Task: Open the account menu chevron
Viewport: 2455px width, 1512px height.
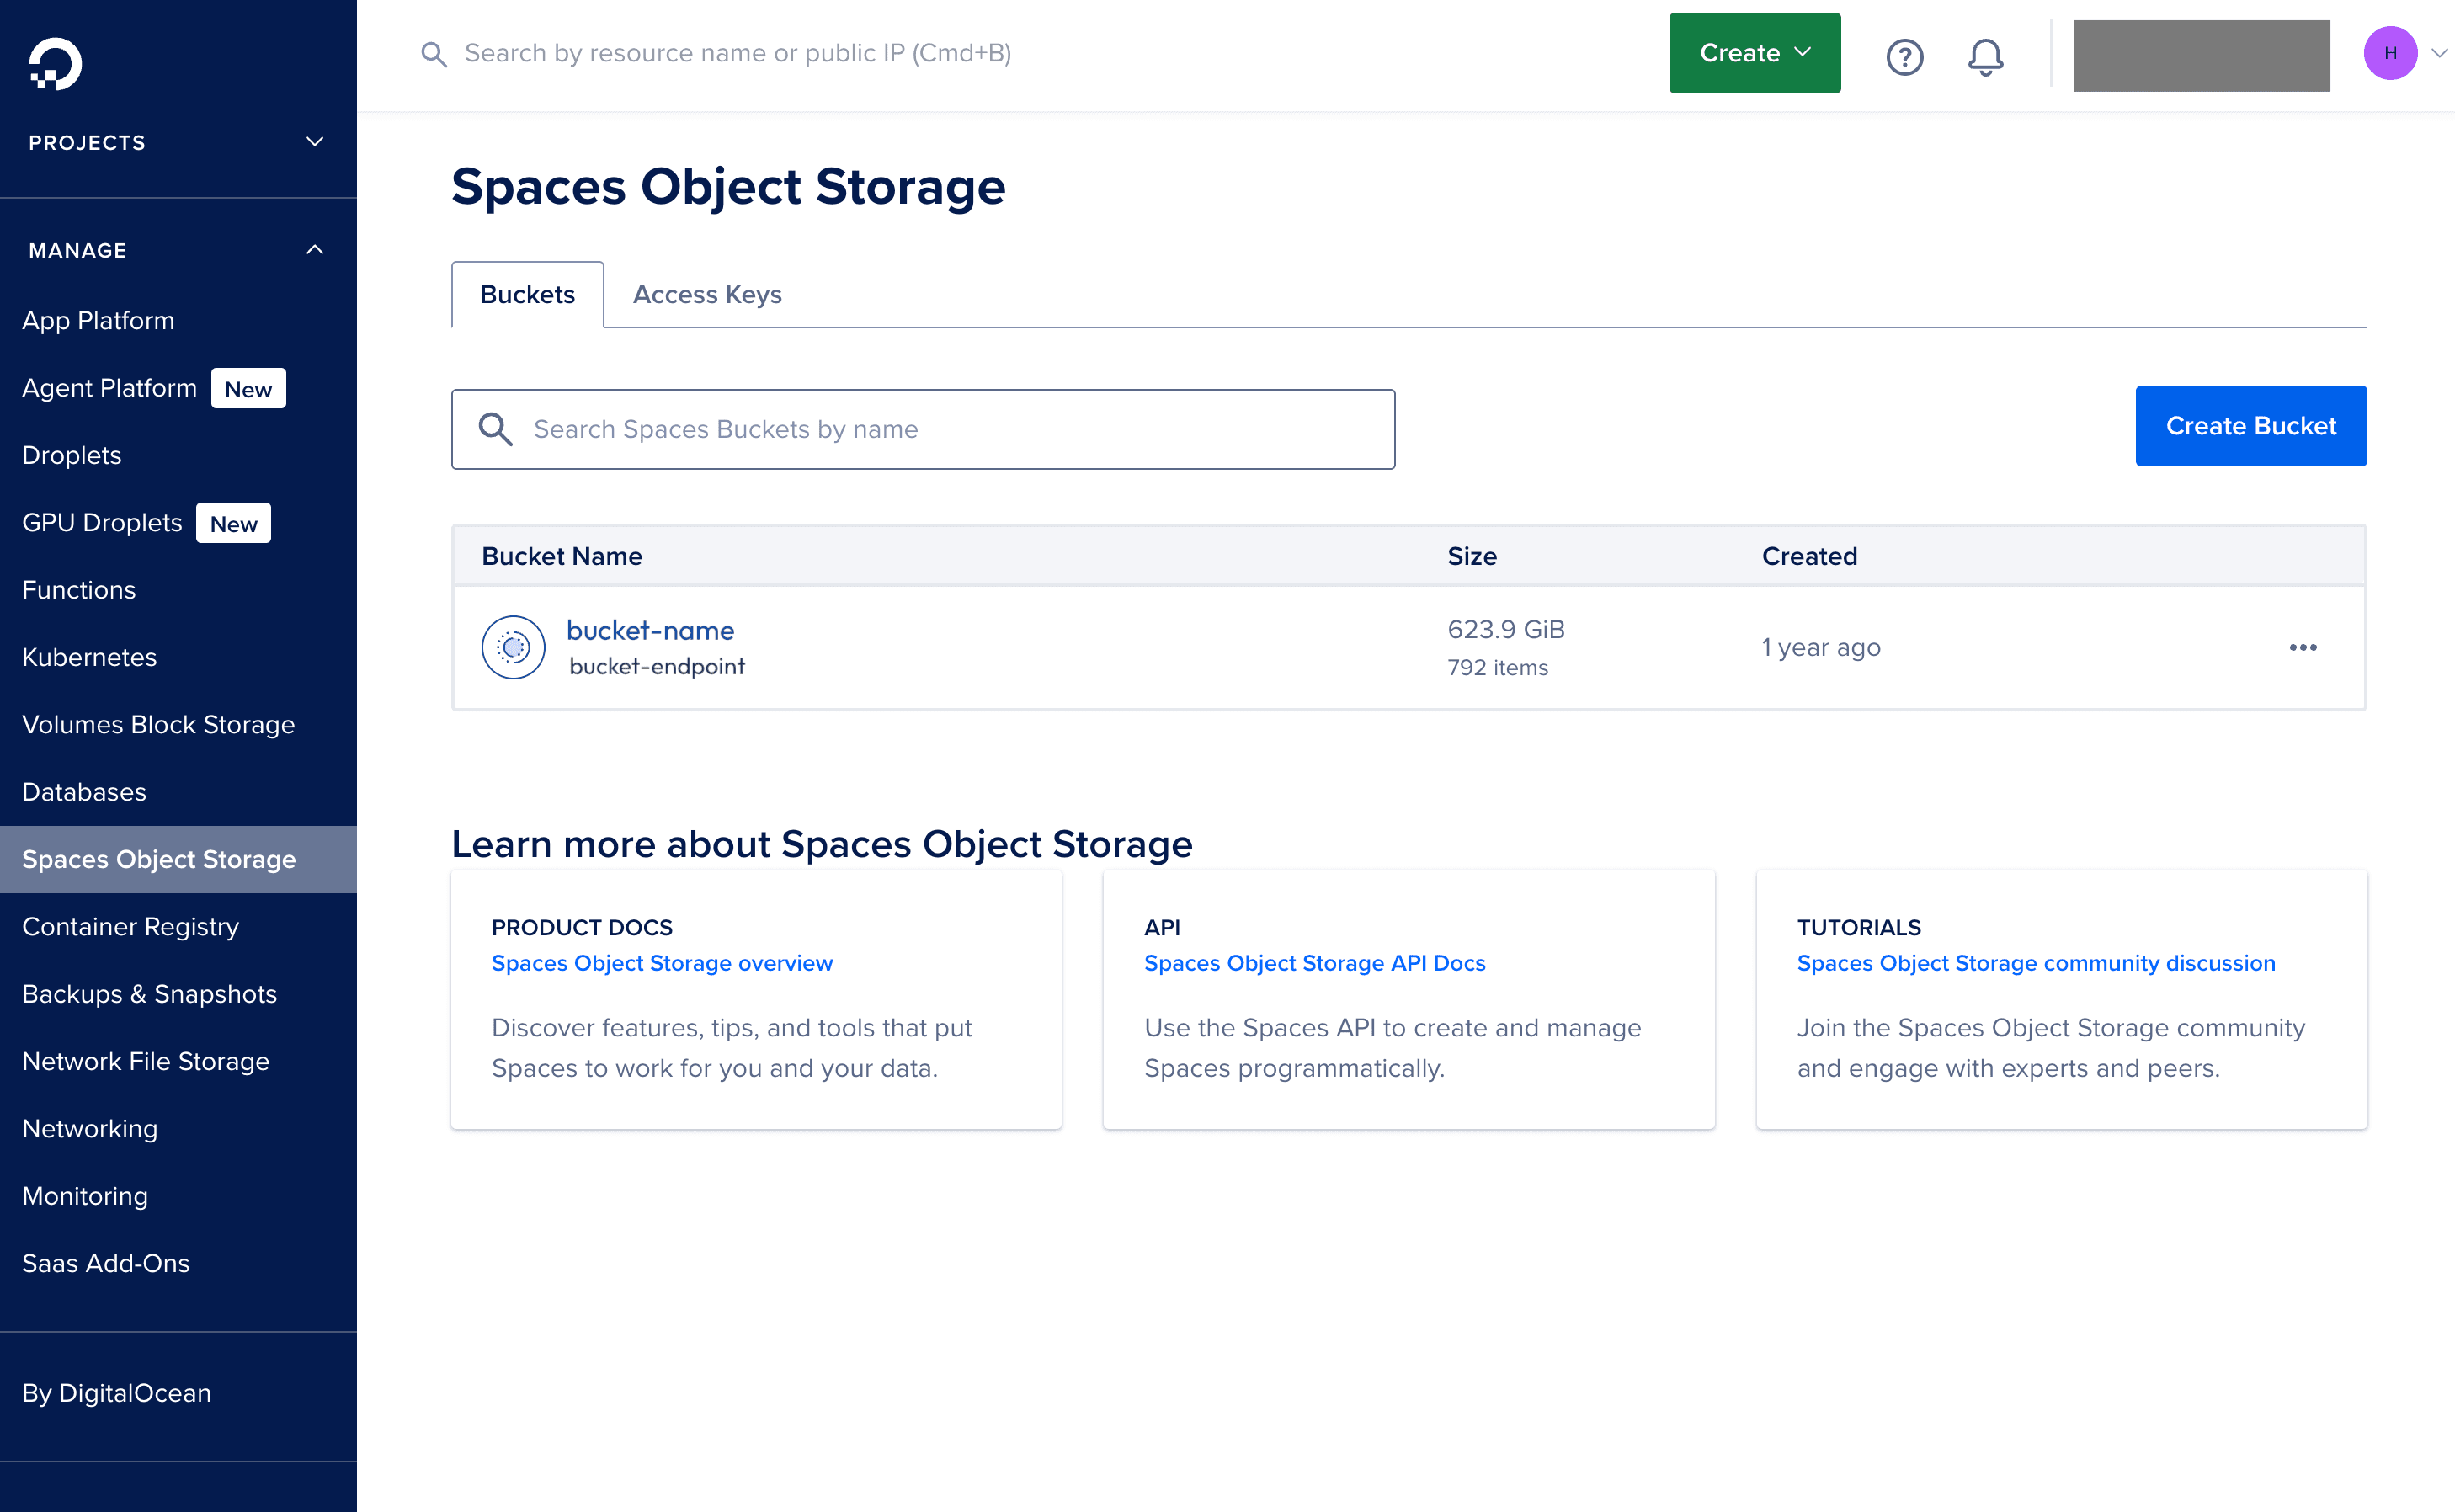Action: (2437, 53)
